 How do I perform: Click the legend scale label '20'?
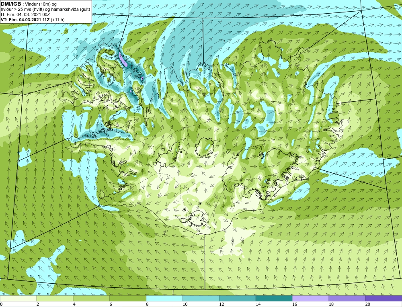click(368, 304)
